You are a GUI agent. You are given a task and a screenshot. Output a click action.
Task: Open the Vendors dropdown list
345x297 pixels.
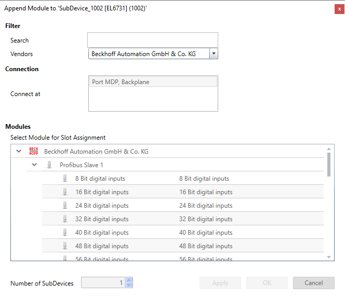point(213,54)
